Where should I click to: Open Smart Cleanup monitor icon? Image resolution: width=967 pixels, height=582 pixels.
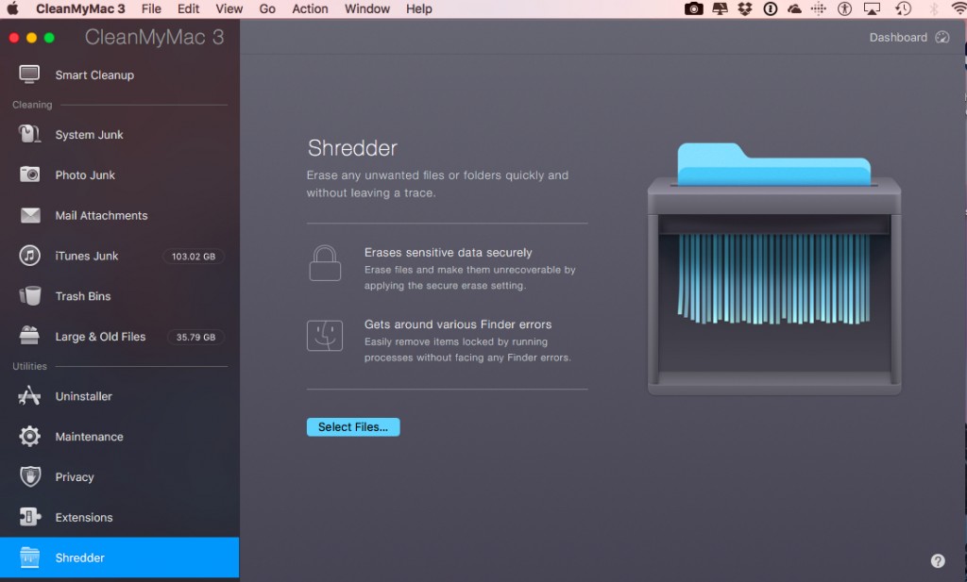pyautogui.click(x=29, y=75)
